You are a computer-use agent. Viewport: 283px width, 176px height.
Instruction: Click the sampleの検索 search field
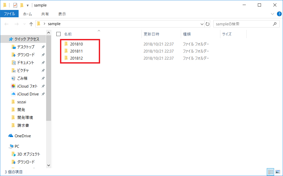pos(242,24)
